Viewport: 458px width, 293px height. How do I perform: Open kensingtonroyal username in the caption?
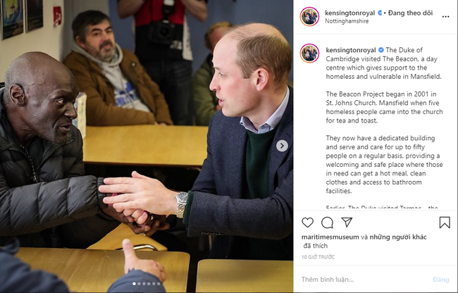pyautogui.click(x=351, y=50)
